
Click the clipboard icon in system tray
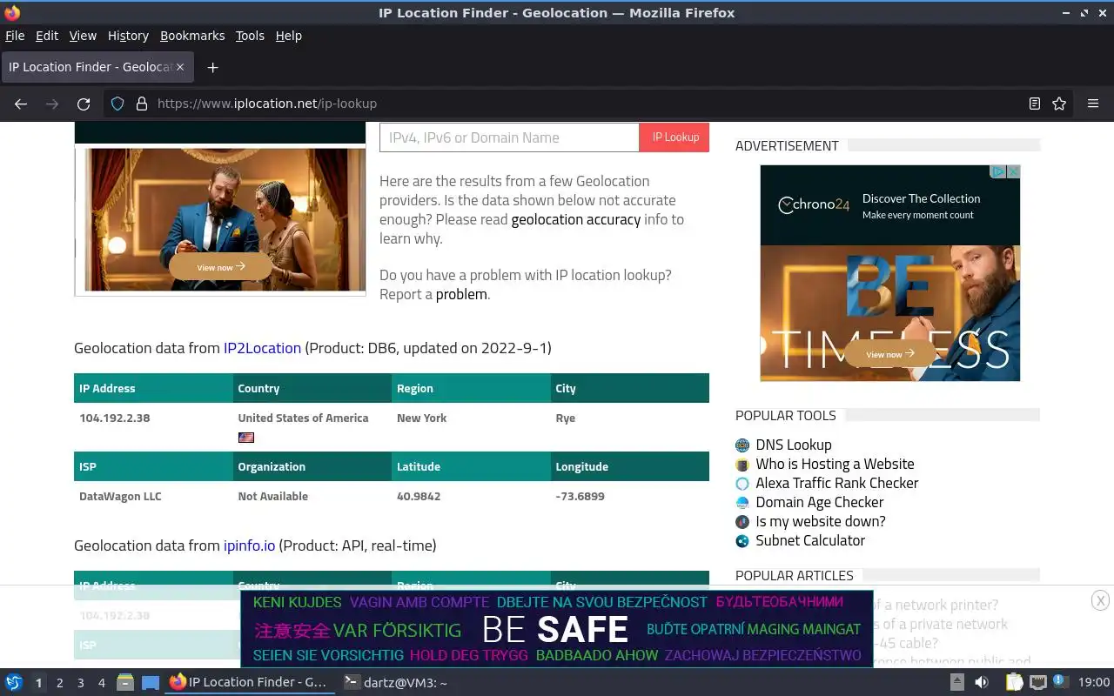pos(1014,682)
